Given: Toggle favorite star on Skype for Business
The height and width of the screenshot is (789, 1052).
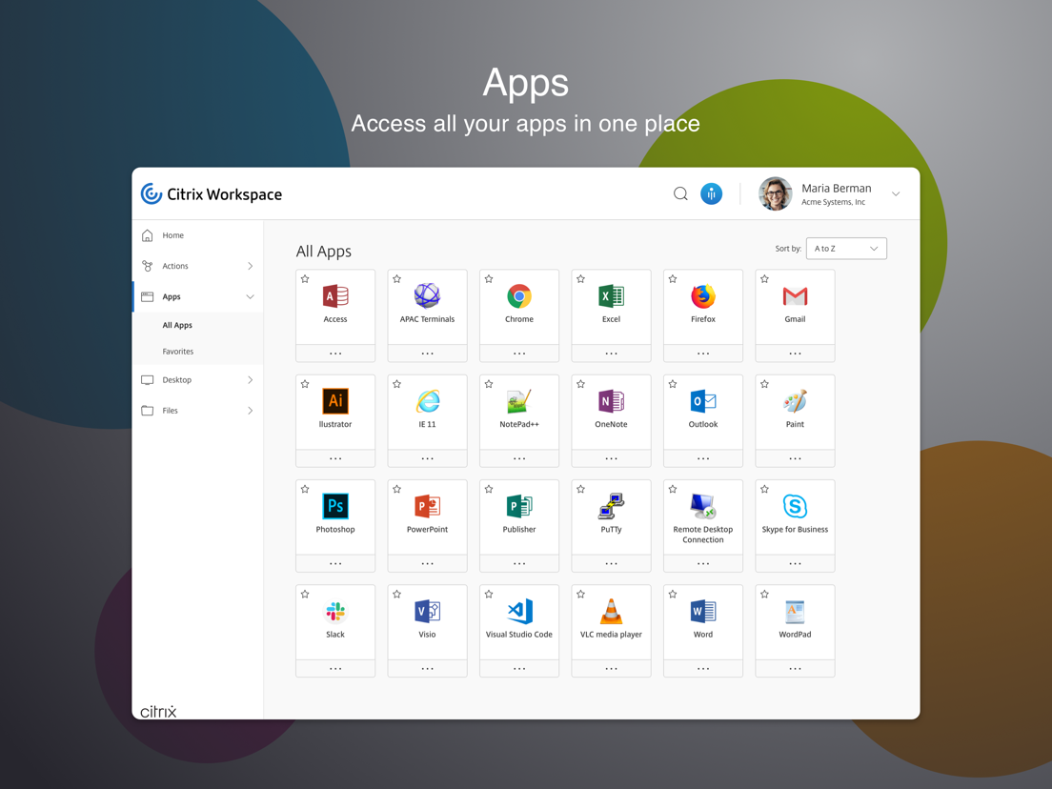Looking at the screenshot, I should point(765,489).
